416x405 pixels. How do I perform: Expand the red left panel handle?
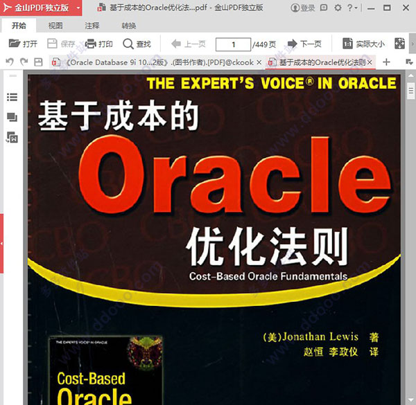click(x=1, y=244)
